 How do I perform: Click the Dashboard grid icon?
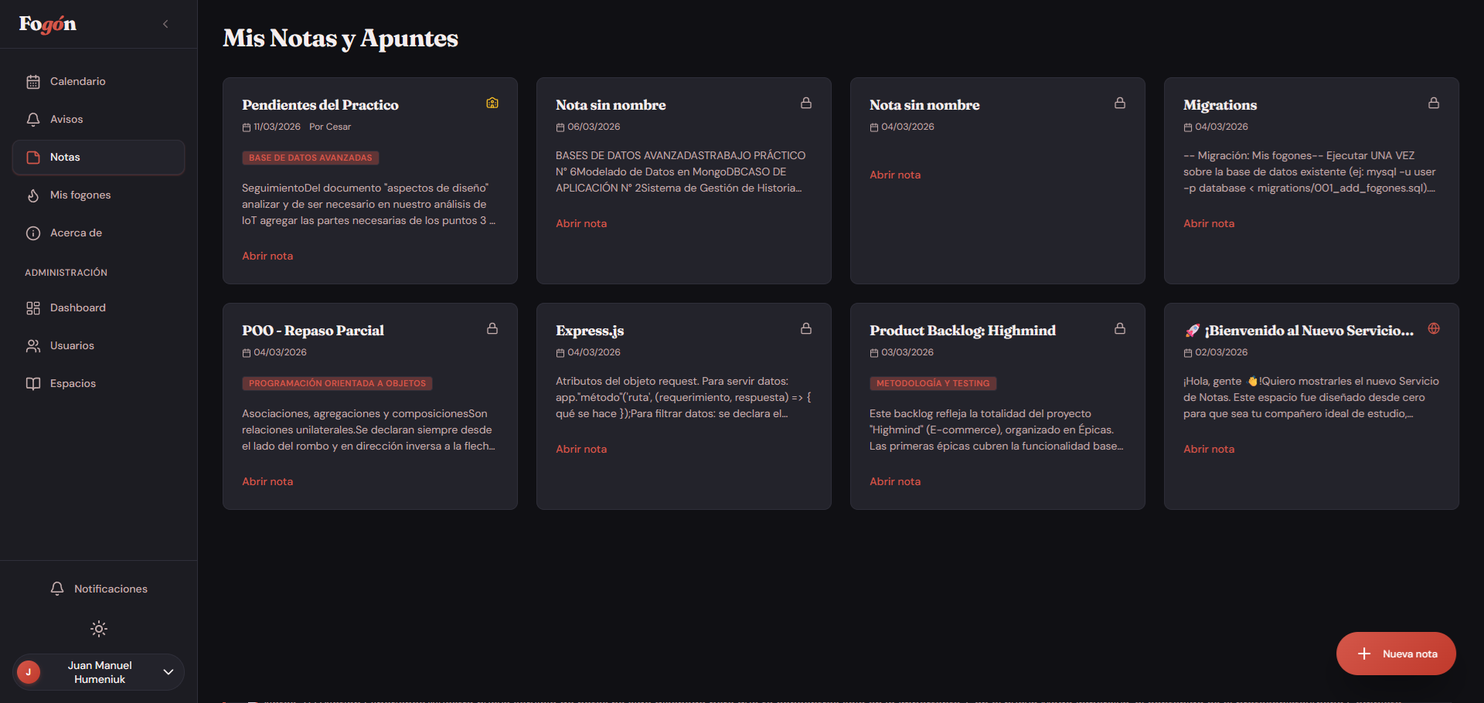pos(33,308)
